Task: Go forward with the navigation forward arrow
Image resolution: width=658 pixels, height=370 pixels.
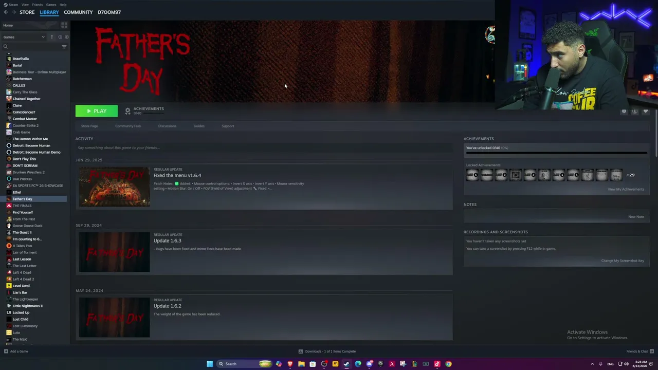Action: coord(13,12)
